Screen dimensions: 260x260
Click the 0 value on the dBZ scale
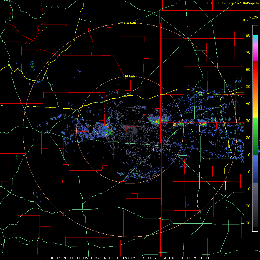[249, 172]
